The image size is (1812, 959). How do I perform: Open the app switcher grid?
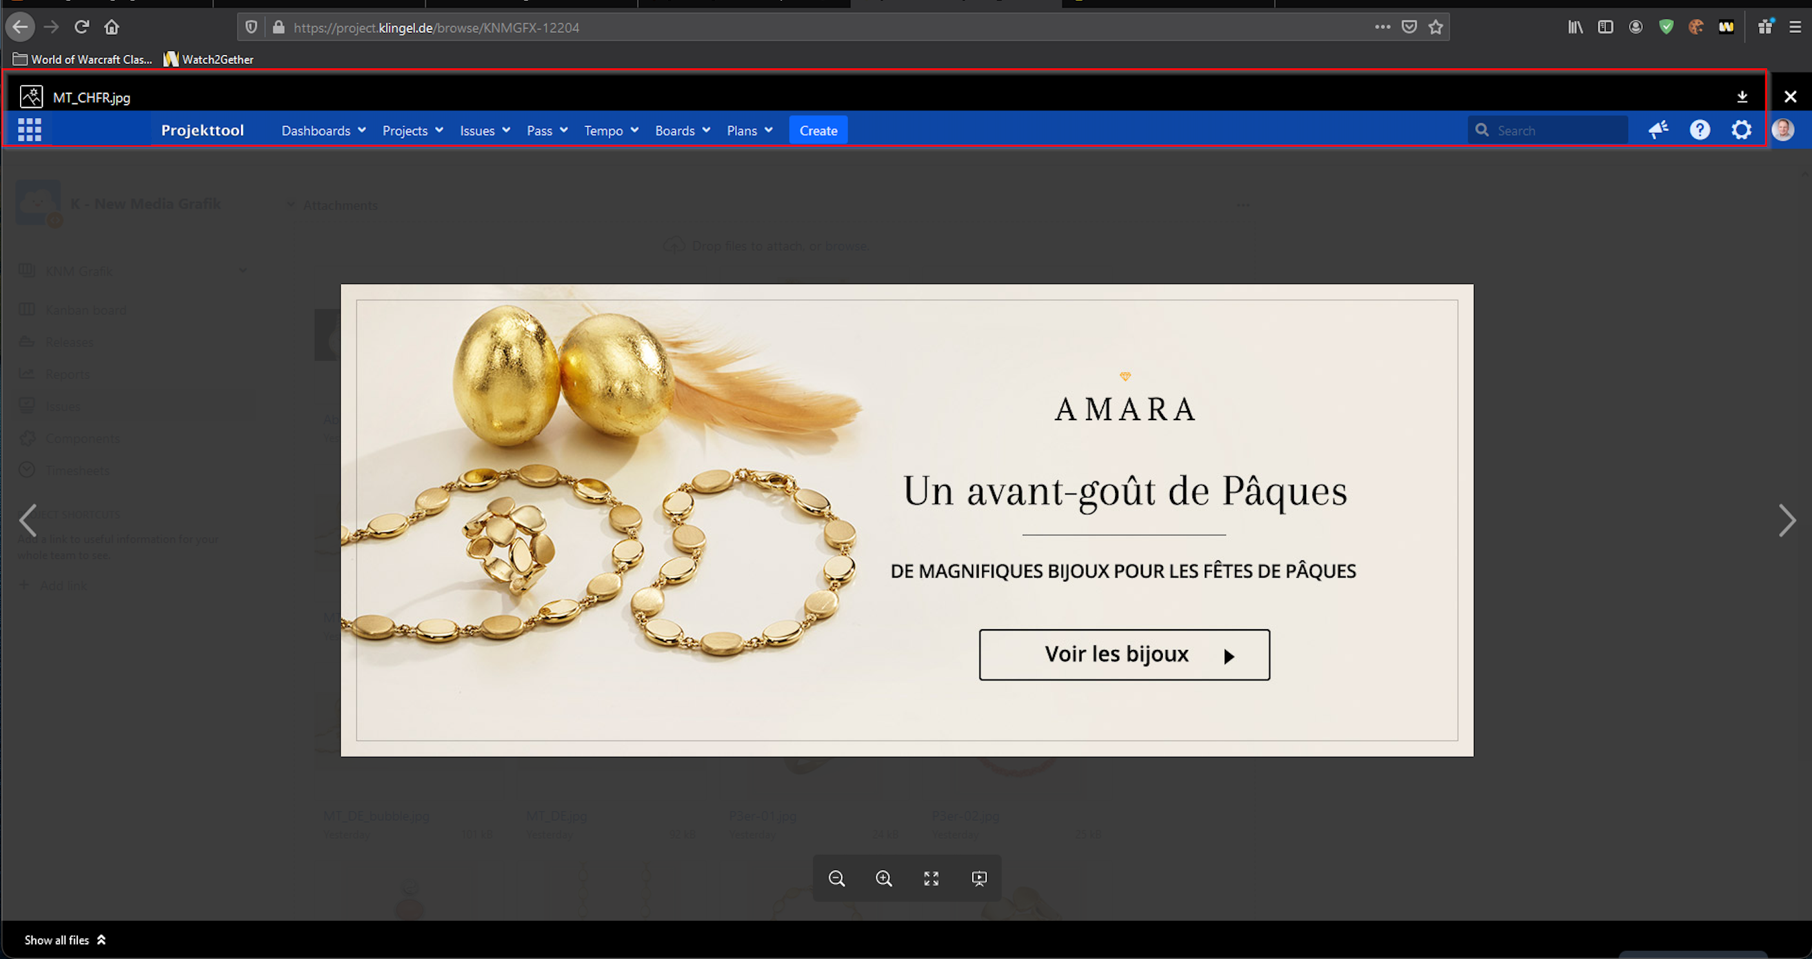coord(30,130)
